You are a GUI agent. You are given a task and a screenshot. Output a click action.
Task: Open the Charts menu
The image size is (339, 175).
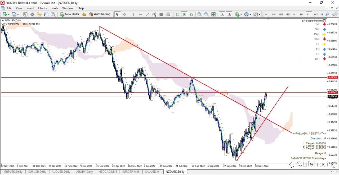pos(42,8)
